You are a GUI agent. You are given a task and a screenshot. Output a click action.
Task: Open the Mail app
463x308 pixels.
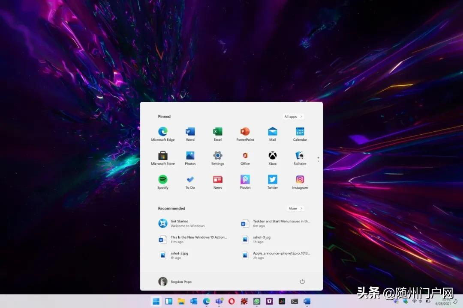pyautogui.click(x=272, y=133)
